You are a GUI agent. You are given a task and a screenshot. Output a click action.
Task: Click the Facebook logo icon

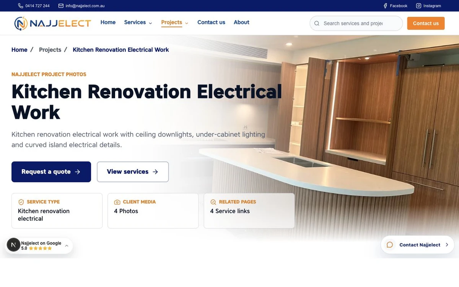click(386, 6)
